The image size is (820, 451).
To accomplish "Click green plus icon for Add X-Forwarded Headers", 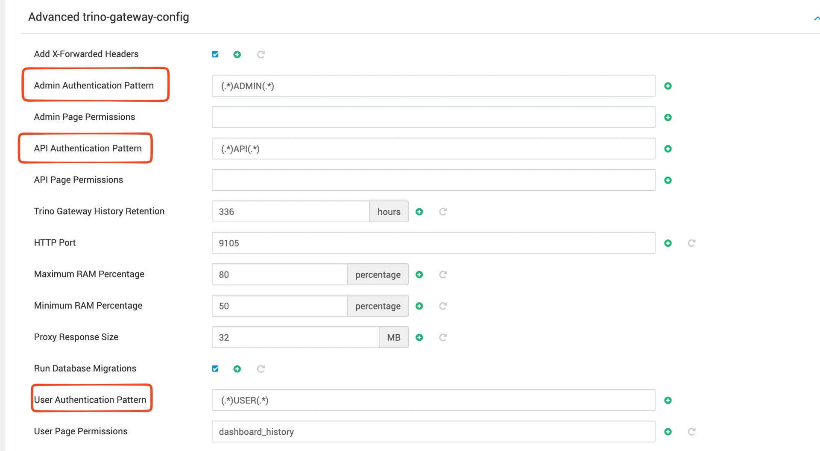I will click(x=237, y=54).
